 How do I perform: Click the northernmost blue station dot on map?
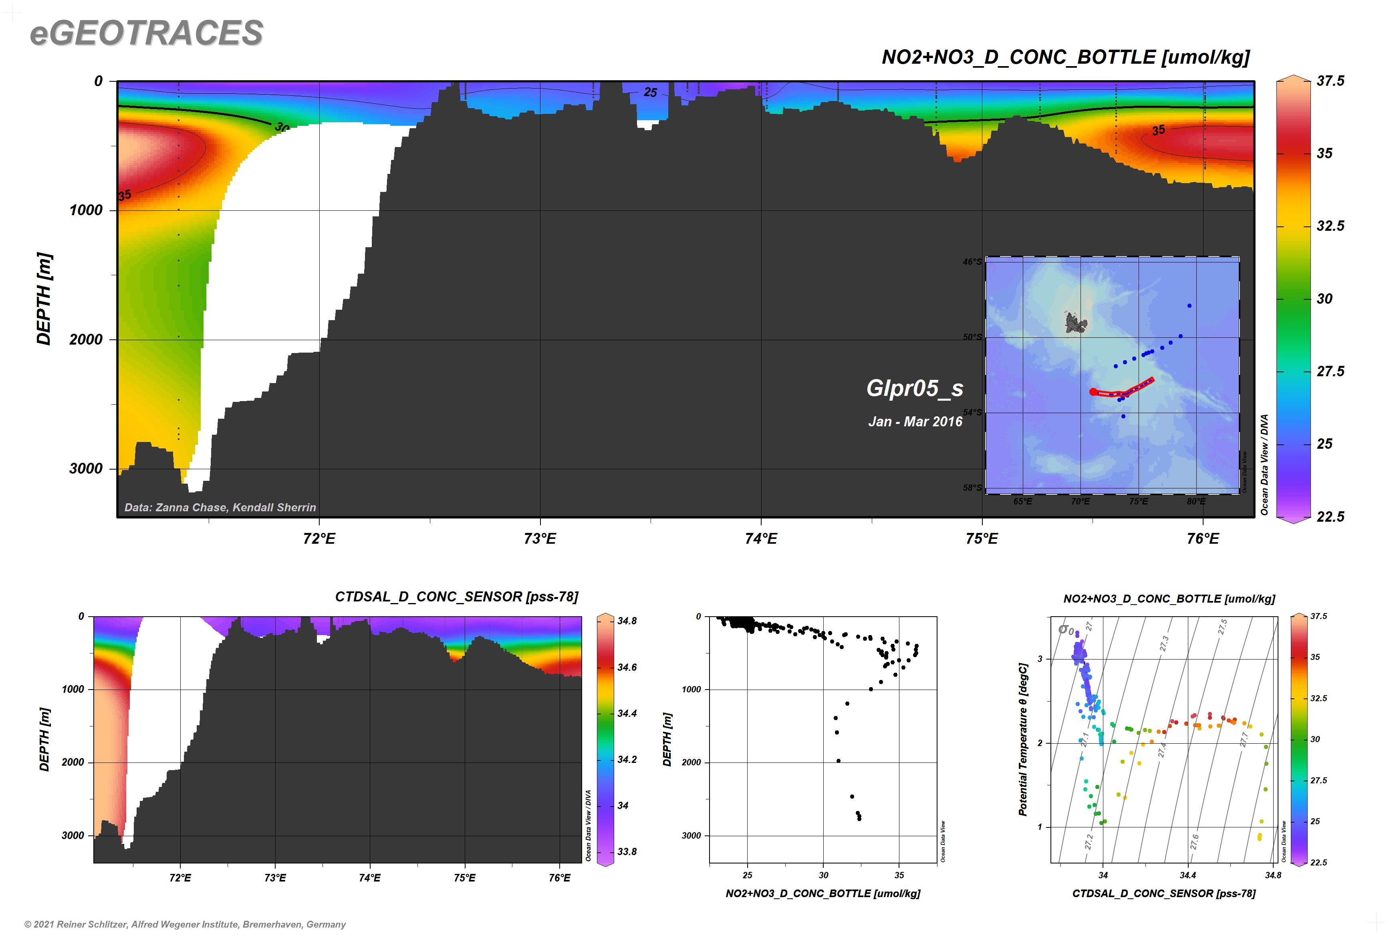click(x=1189, y=306)
